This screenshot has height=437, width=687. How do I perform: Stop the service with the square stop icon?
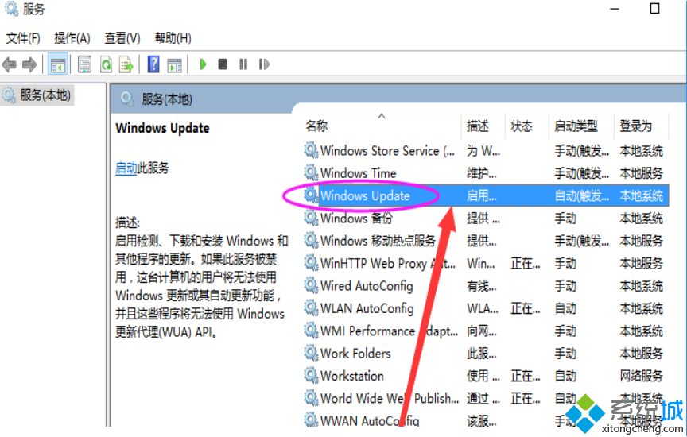pyautogui.click(x=223, y=64)
